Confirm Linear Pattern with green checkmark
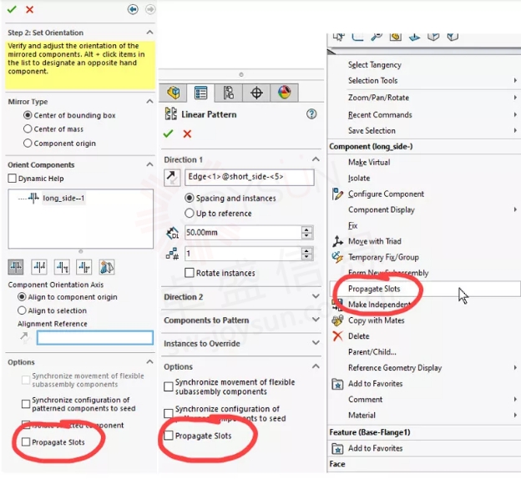The width and height of the screenshot is (521, 479). [x=168, y=134]
